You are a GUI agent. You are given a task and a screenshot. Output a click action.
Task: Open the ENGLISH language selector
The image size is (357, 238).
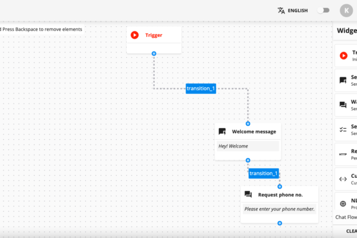pos(297,11)
